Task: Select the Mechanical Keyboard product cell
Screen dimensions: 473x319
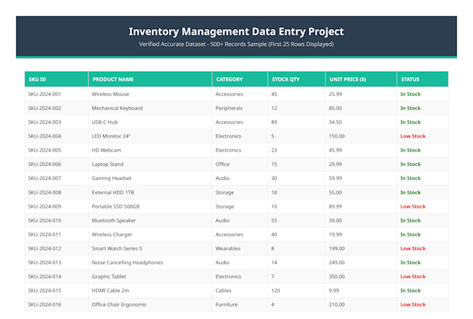Action: pos(150,108)
